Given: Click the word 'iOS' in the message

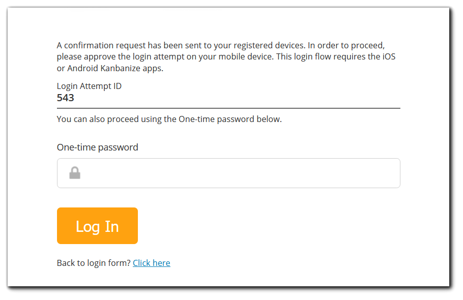Looking at the screenshot, I should [x=389, y=56].
